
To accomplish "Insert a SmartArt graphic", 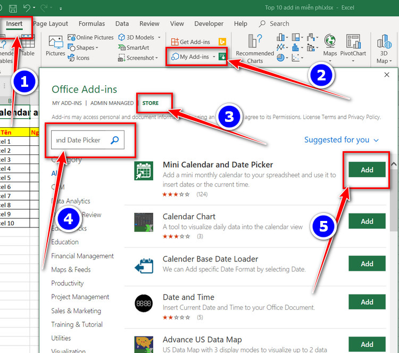I will 134,47.
